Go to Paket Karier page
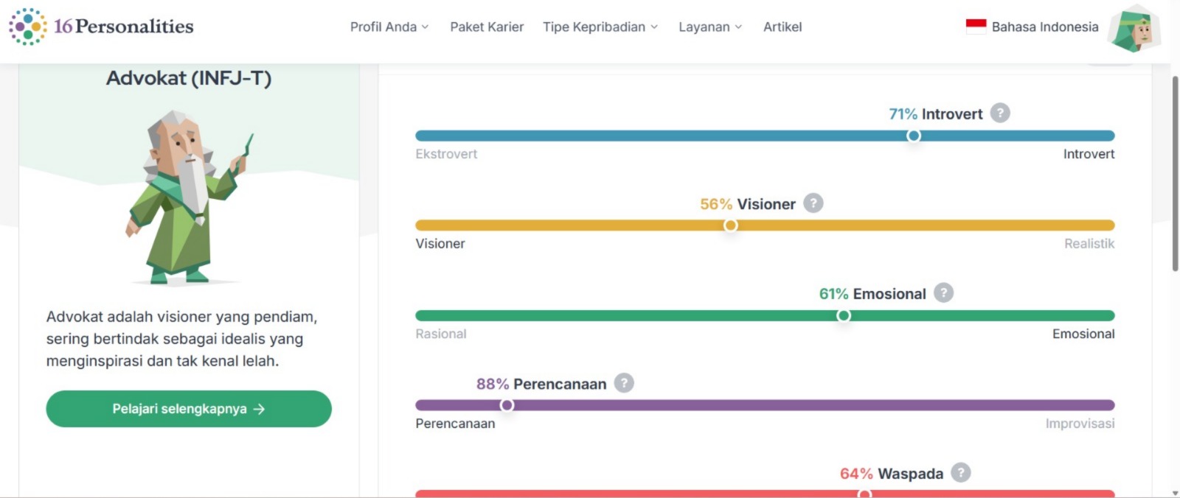Image resolution: width=1180 pixels, height=498 pixels. point(487,27)
